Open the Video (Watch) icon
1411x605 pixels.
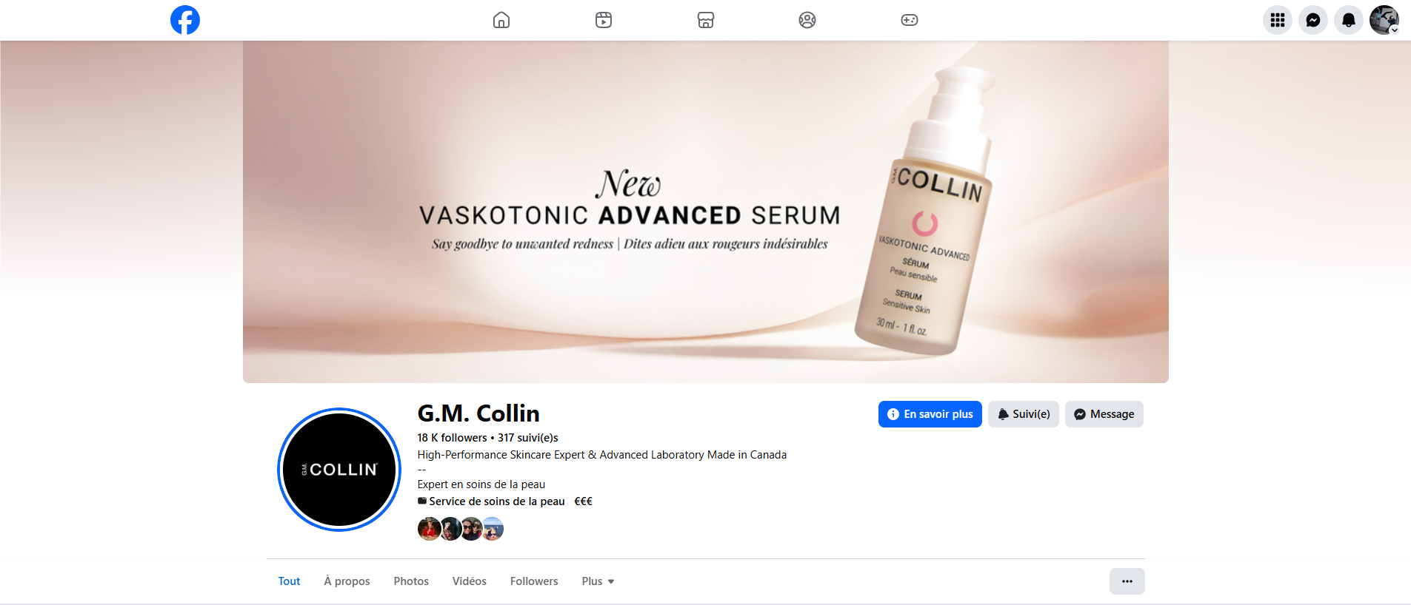click(604, 20)
